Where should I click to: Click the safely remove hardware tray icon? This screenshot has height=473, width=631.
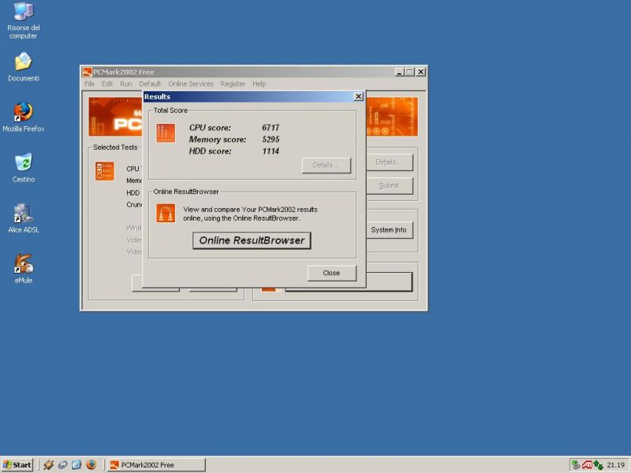coord(576,465)
